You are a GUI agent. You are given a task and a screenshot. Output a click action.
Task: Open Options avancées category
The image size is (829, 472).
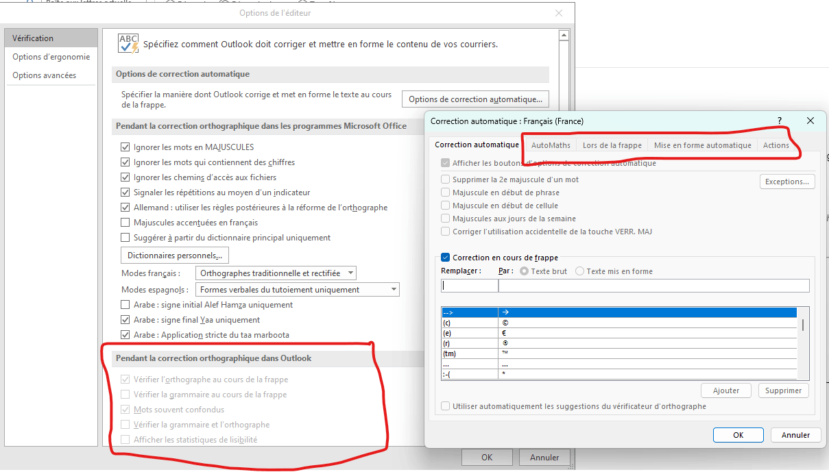click(51, 75)
